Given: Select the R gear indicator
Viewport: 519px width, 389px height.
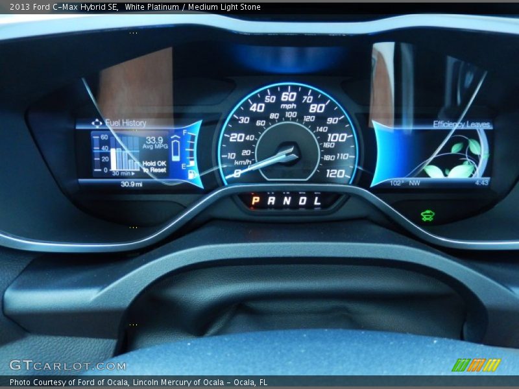Looking at the screenshot, I should click(271, 201).
